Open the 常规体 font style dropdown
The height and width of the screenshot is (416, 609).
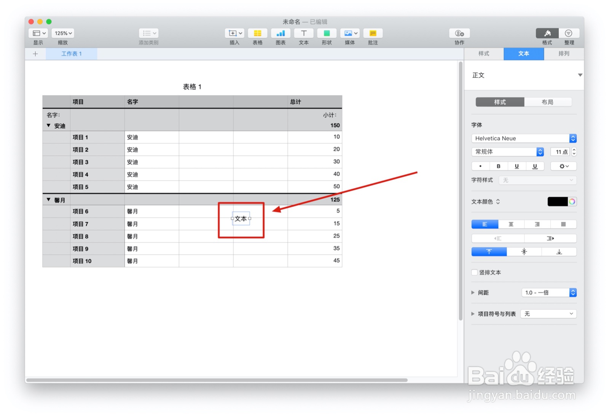tap(507, 151)
